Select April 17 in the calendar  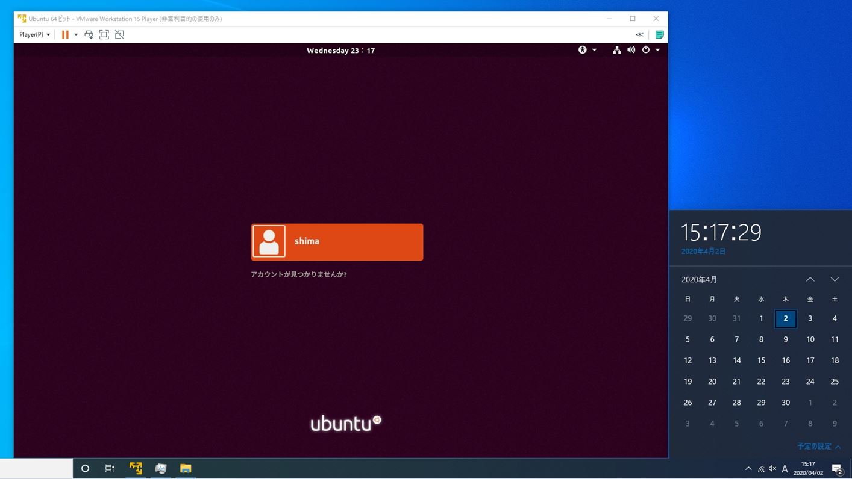pyautogui.click(x=810, y=360)
